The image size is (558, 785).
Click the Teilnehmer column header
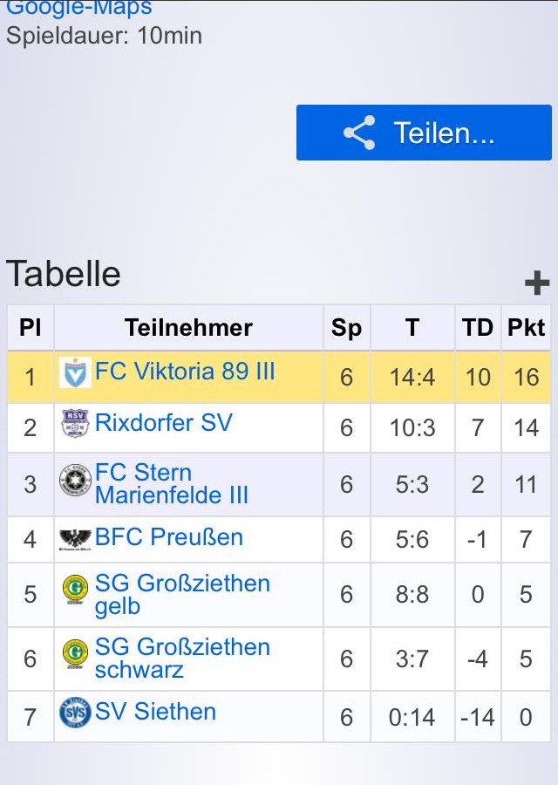click(x=188, y=327)
